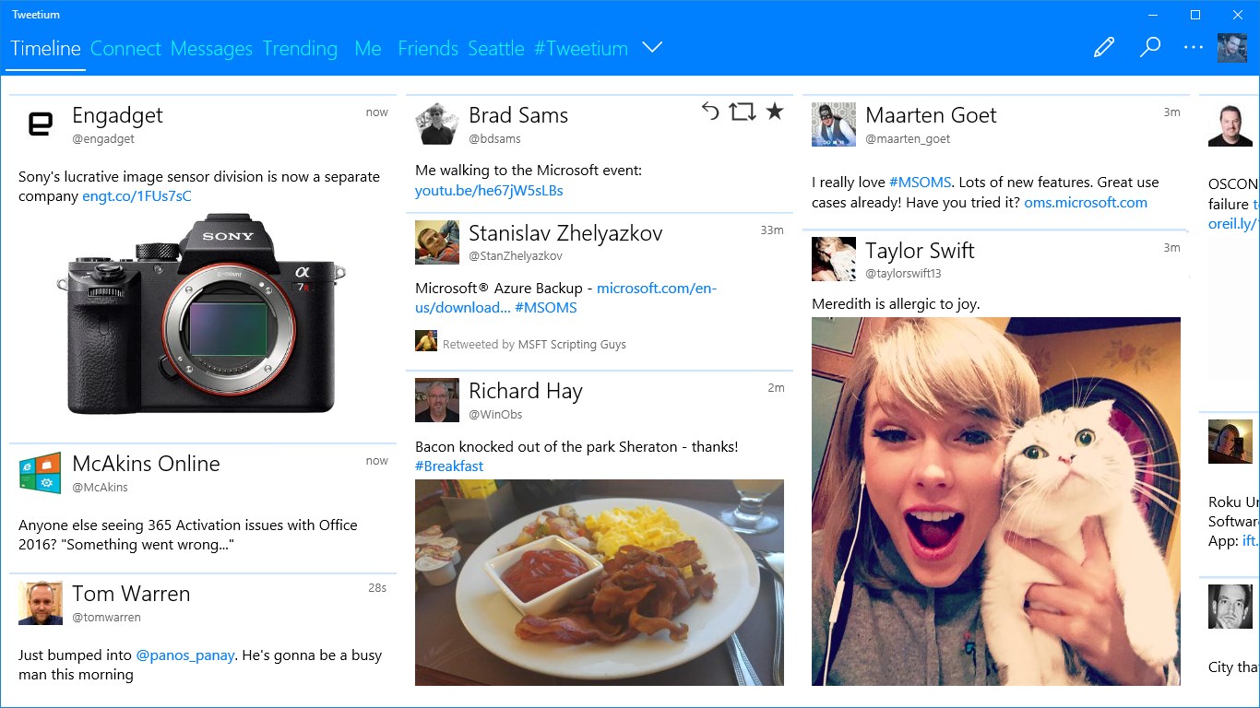Switch to the Connect tab
1260x708 pixels.
125,49
